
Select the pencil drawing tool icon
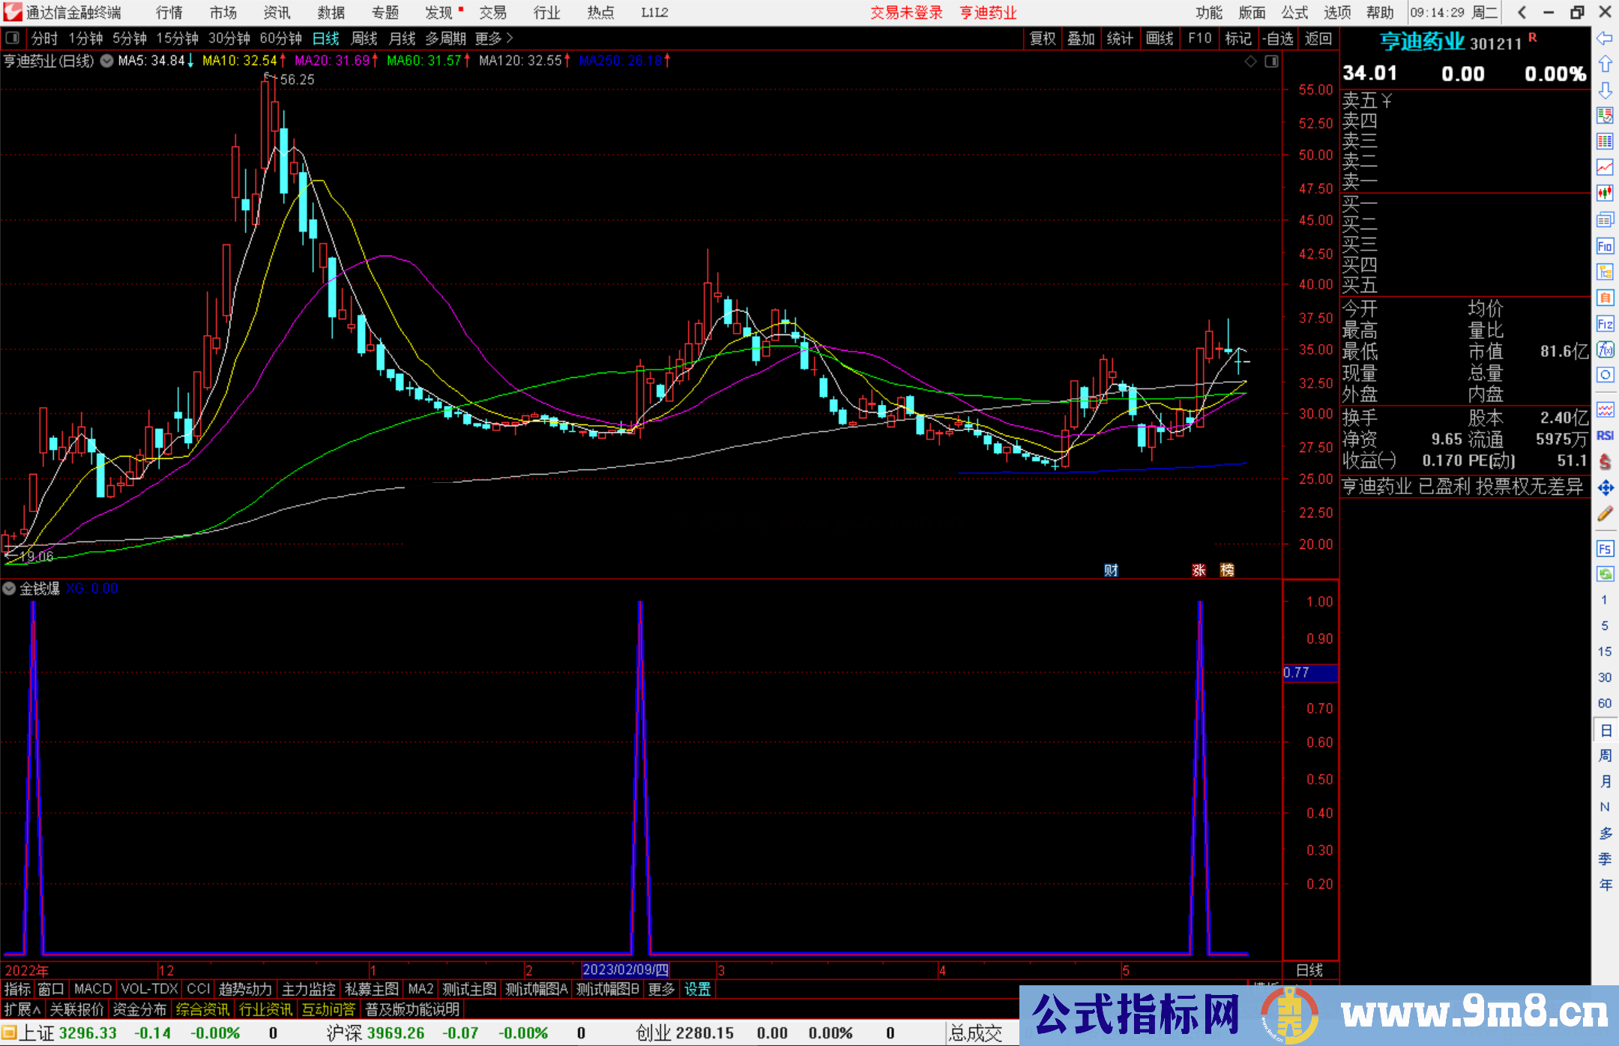pyautogui.click(x=1605, y=514)
